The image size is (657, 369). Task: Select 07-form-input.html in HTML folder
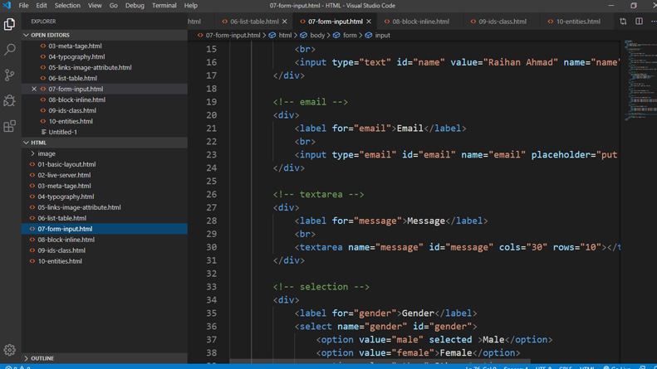tap(105, 229)
